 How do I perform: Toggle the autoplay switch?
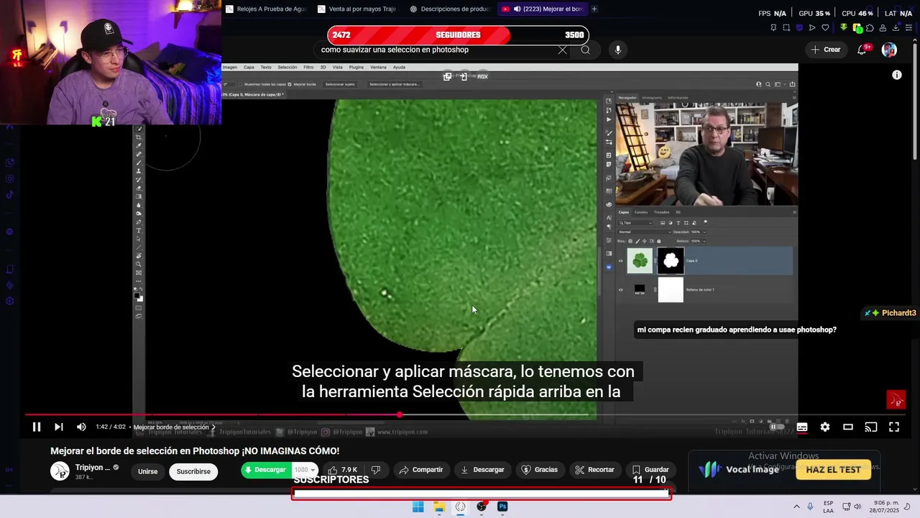(777, 427)
